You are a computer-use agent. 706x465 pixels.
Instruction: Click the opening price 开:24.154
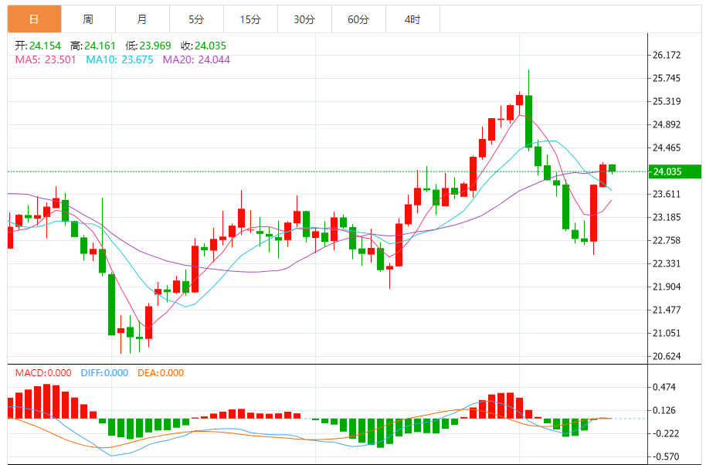(x=38, y=46)
